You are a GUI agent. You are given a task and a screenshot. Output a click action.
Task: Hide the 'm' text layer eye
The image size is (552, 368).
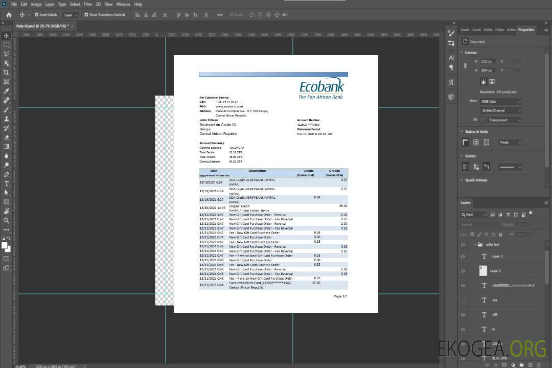(x=463, y=330)
